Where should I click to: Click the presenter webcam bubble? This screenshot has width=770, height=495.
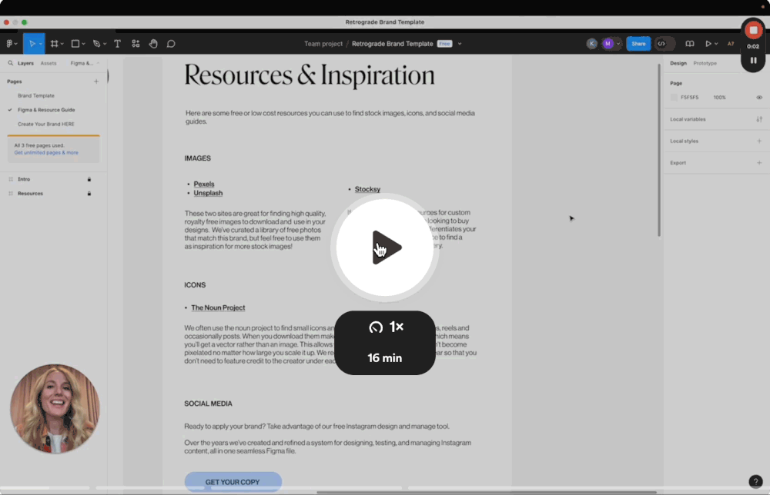point(55,409)
